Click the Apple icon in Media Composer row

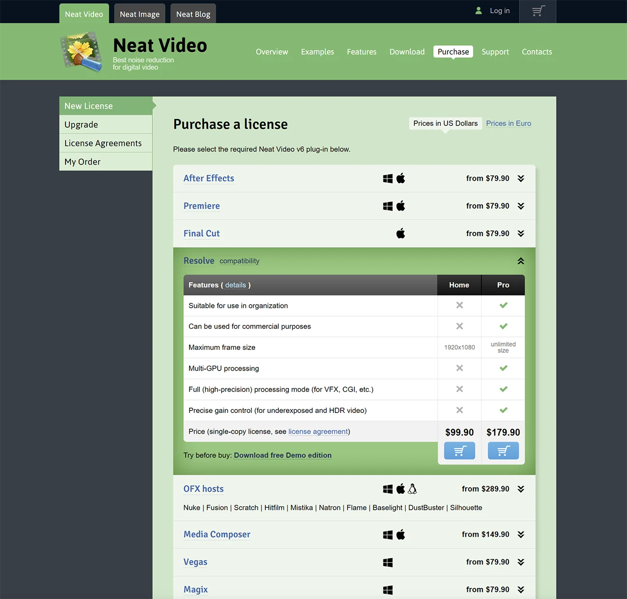401,534
